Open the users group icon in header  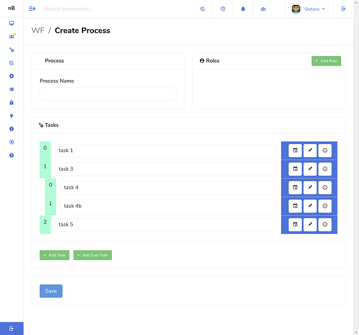pyautogui.click(x=263, y=9)
